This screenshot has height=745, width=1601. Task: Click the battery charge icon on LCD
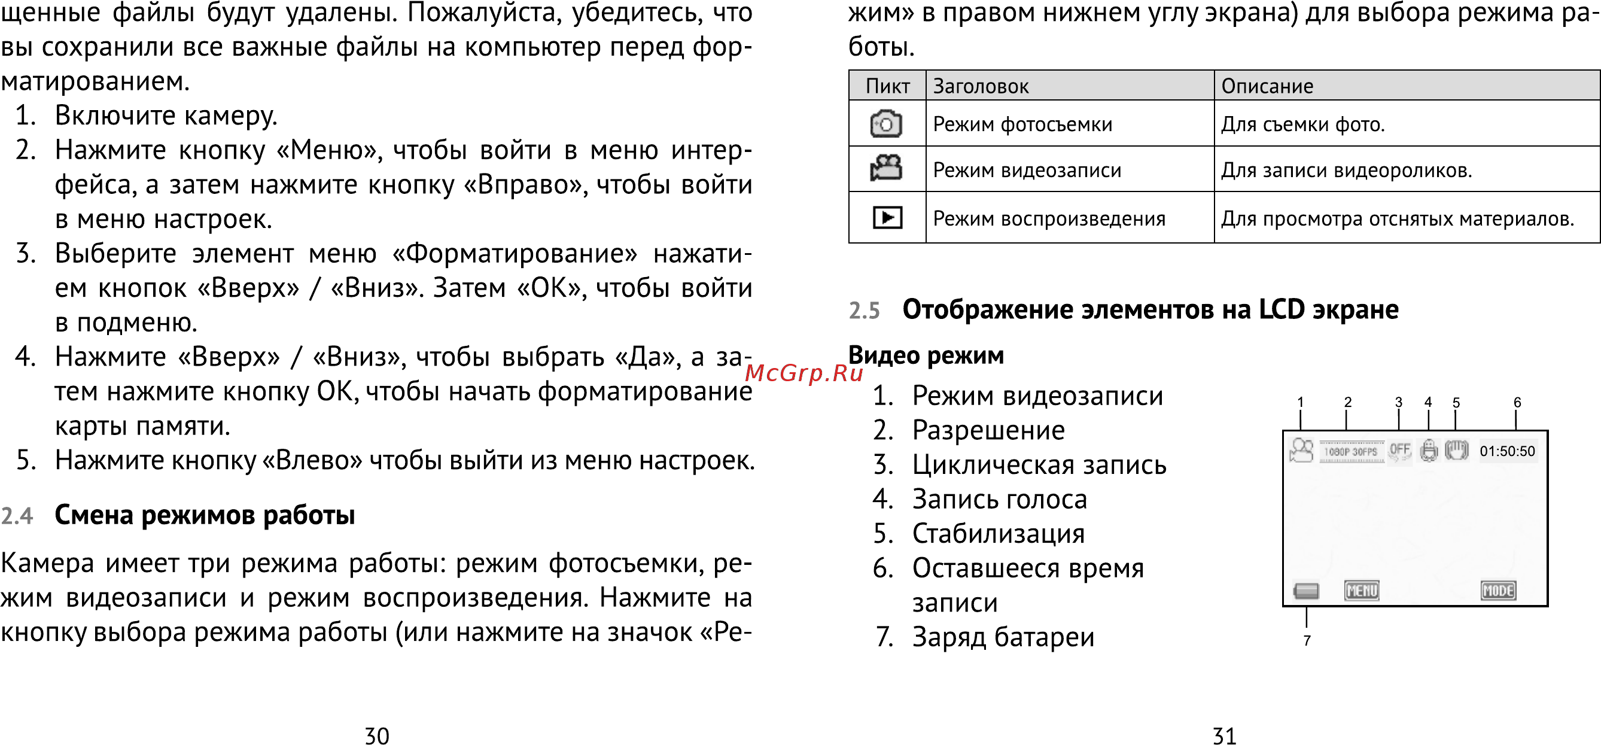pos(1306,590)
